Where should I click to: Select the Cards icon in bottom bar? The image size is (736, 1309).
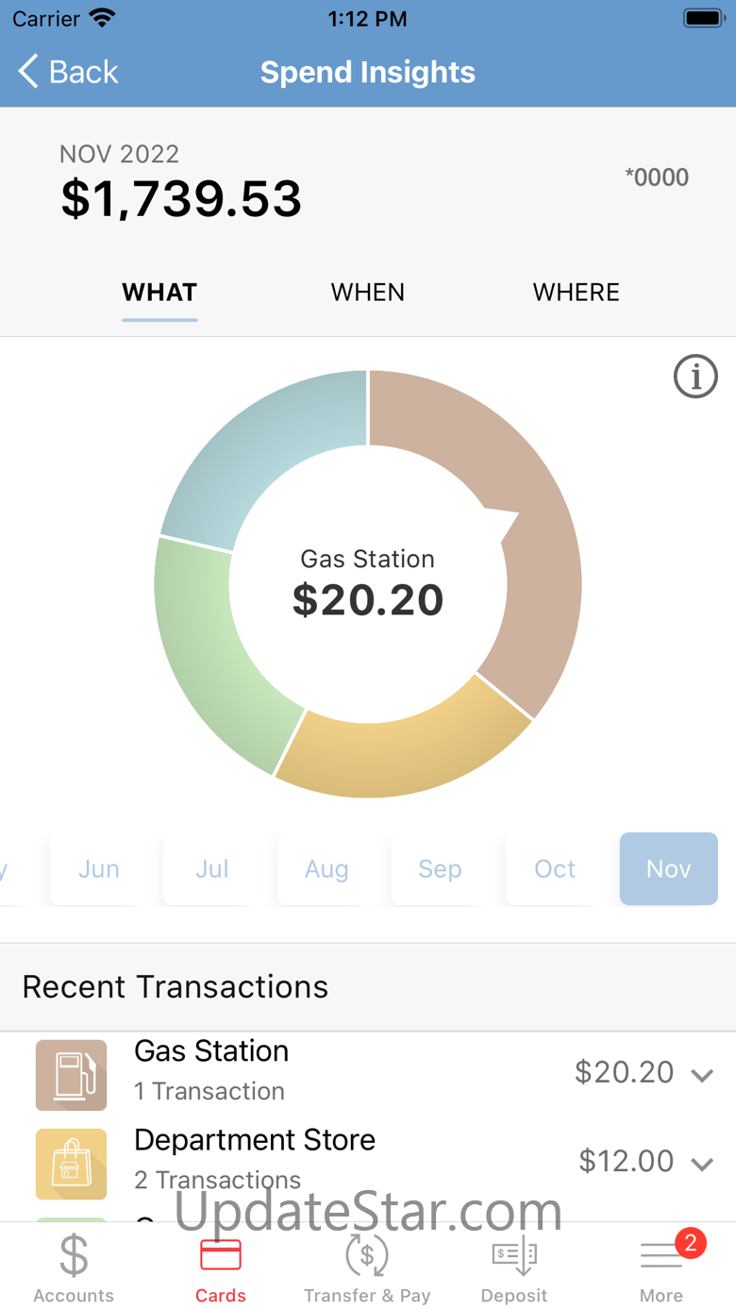[x=221, y=1256]
